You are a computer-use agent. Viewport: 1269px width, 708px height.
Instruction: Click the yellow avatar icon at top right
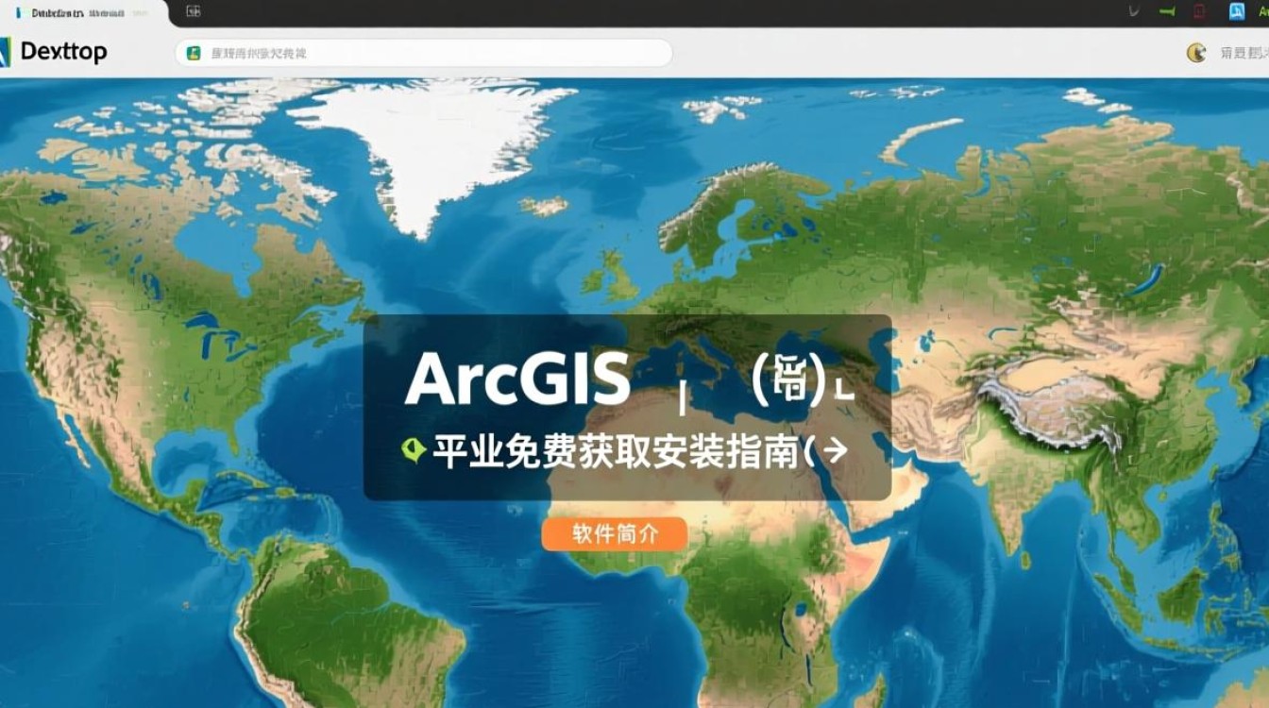[1196, 53]
